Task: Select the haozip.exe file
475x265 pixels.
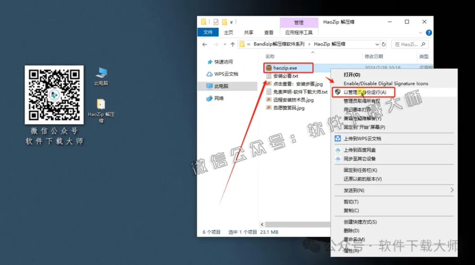Action: [285, 68]
